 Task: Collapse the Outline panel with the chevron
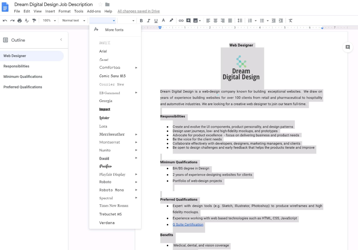click(x=61, y=40)
